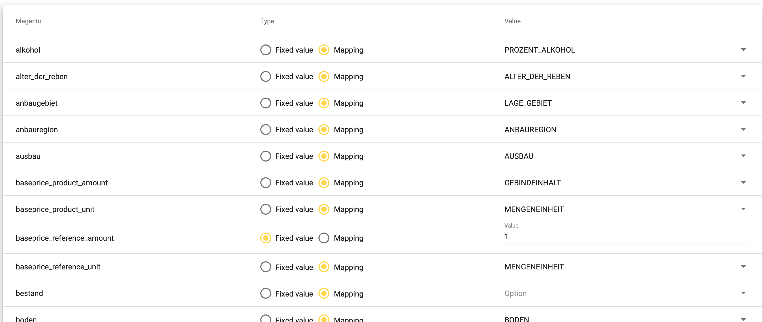Open MENGENEINHEIT dropdown for baseprice_product_unit
763x322 pixels.
tap(626, 210)
